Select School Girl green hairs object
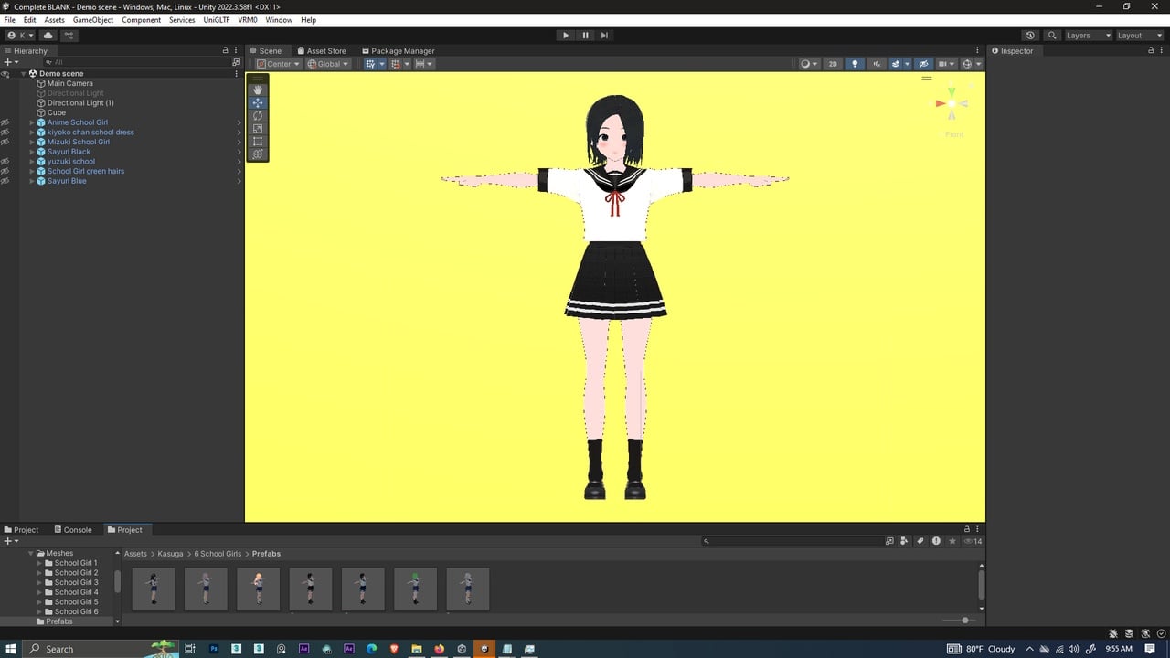This screenshot has width=1170, height=658. tap(86, 171)
